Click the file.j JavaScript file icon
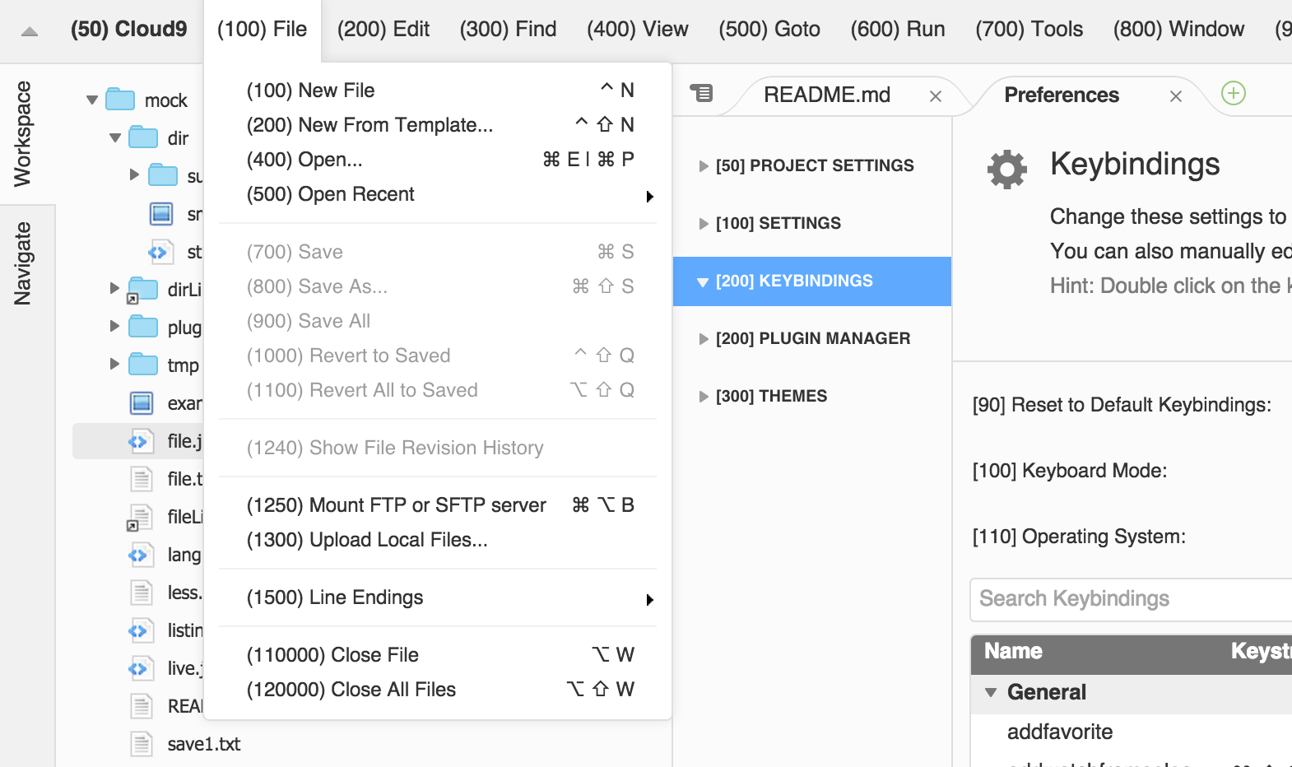Screen dimensions: 1292x767 (139, 442)
